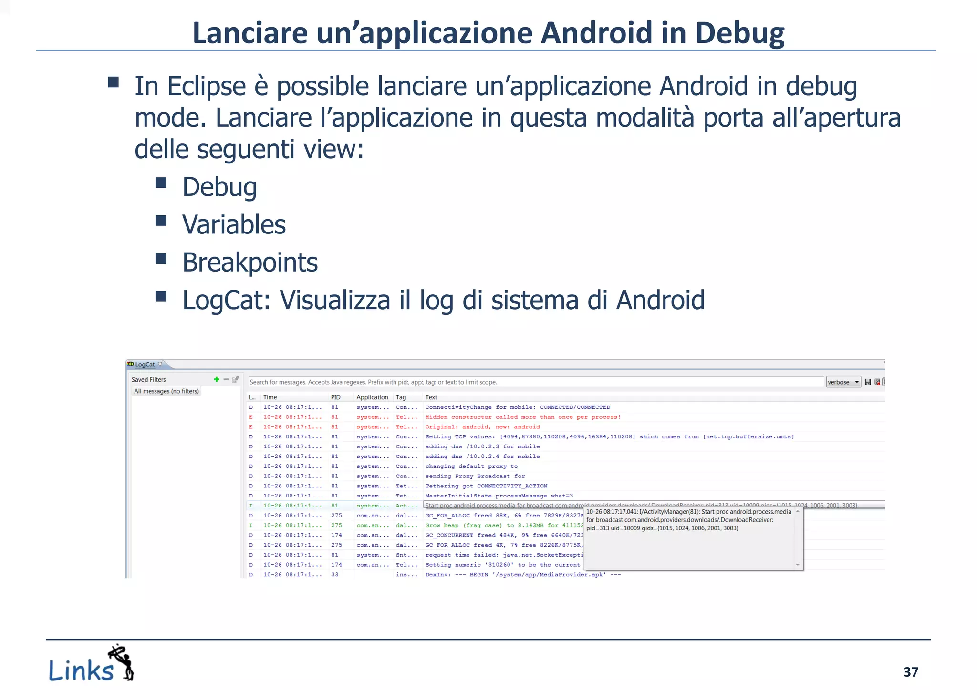Clear the log with the red-marked icon

pyautogui.click(x=877, y=382)
